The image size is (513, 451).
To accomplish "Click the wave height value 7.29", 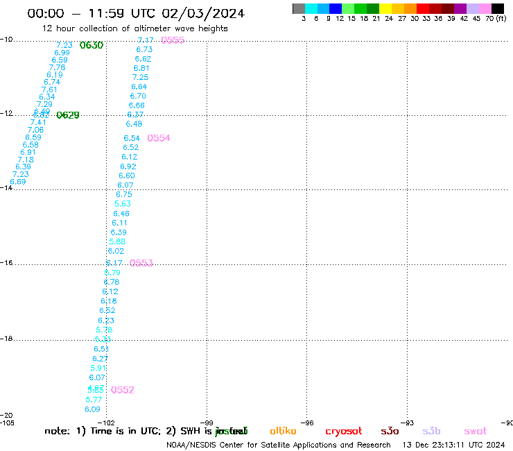I will coord(44,104).
